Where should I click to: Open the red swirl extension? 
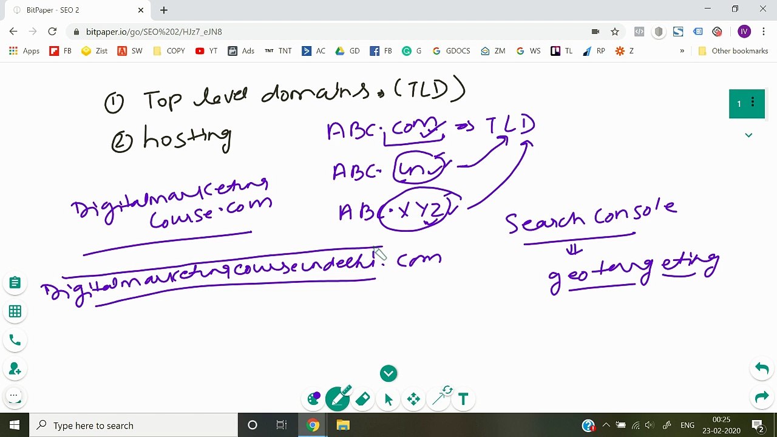[718, 32]
